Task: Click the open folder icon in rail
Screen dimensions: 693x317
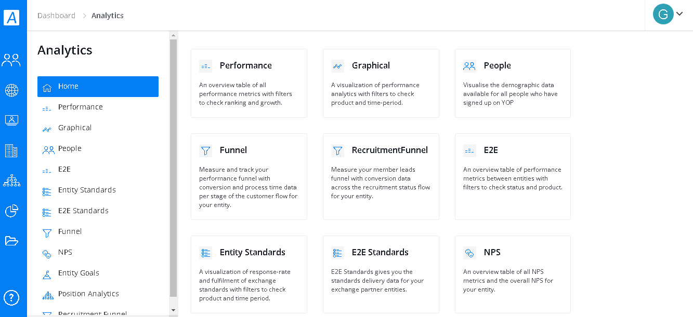Action: pos(11,241)
